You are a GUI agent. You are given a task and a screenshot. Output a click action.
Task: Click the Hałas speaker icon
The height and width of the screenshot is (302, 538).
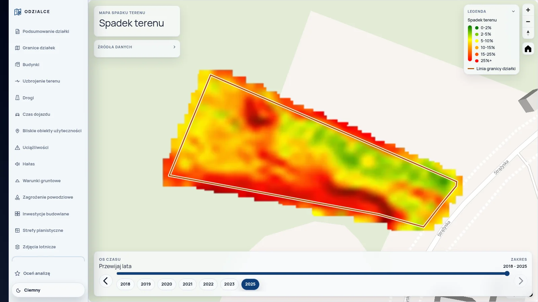click(x=17, y=164)
